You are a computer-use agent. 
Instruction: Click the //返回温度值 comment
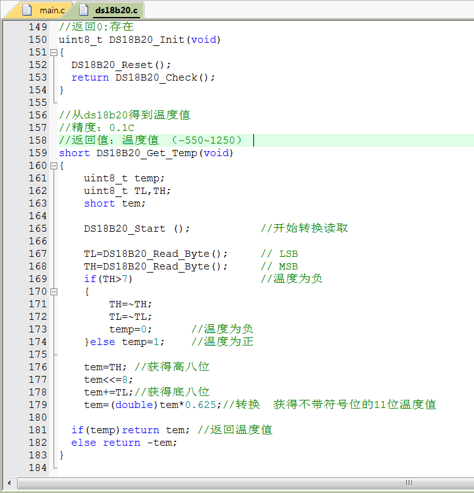pos(235,430)
